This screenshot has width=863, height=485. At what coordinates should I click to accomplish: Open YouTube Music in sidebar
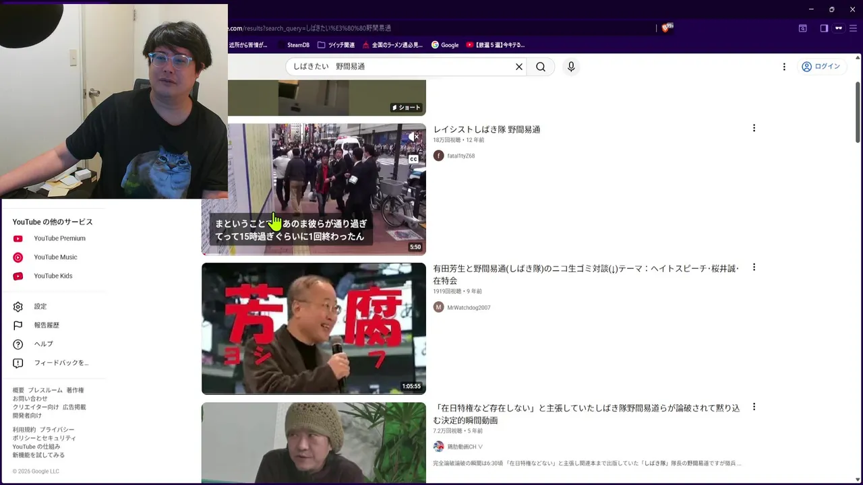(55, 257)
